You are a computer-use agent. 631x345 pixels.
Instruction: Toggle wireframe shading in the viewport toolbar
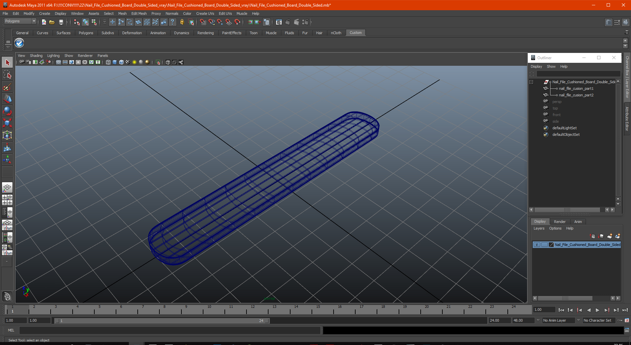coord(108,62)
